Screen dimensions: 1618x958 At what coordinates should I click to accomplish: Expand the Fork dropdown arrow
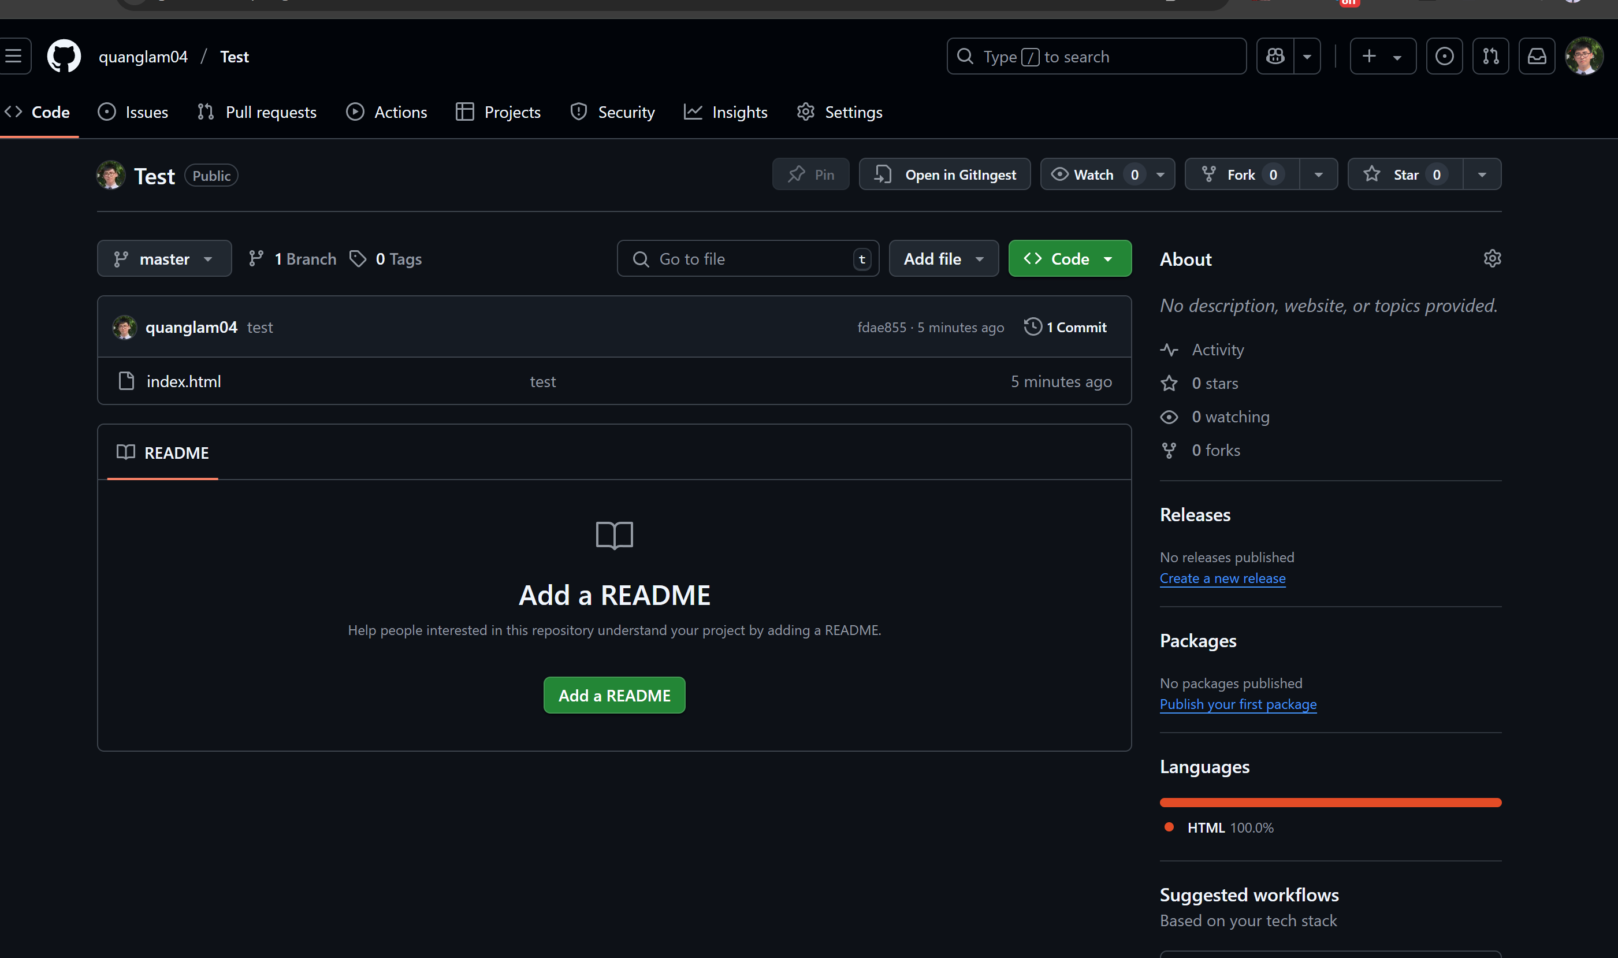1319,174
